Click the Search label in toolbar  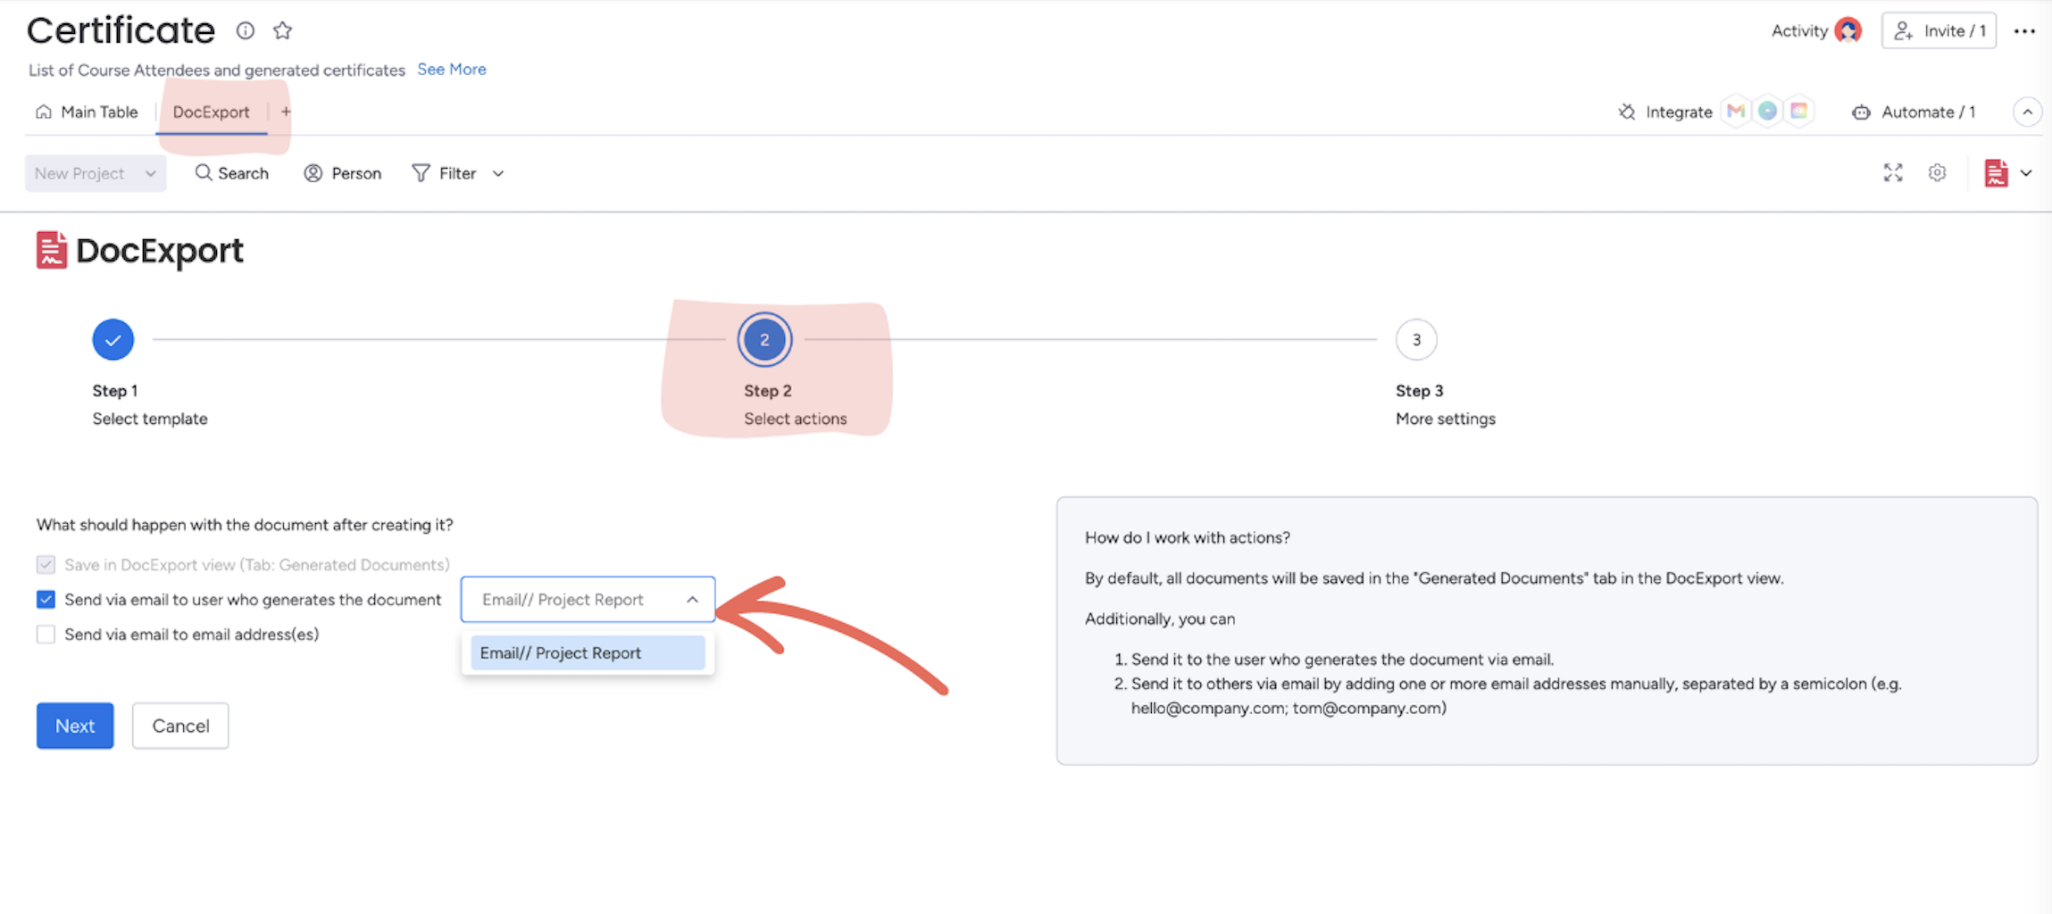[243, 173]
